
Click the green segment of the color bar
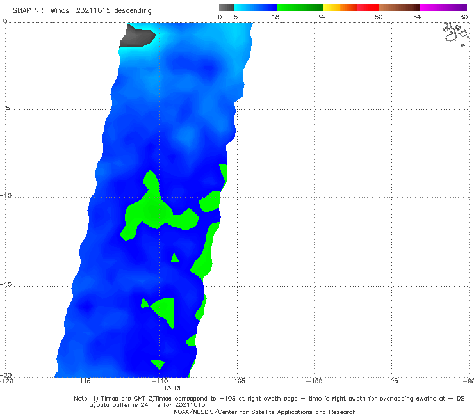300,8
